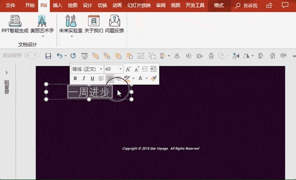Increase list indent level
The height and width of the screenshot is (180, 296).
click(x=154, y=69)
